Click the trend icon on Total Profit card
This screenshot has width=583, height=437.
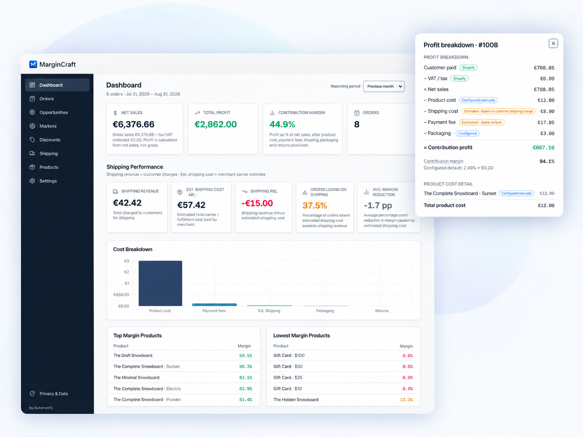coord(197,113)
